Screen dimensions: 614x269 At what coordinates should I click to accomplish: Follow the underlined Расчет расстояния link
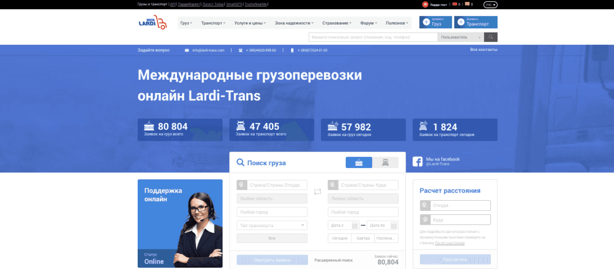[x=449, y=243]
